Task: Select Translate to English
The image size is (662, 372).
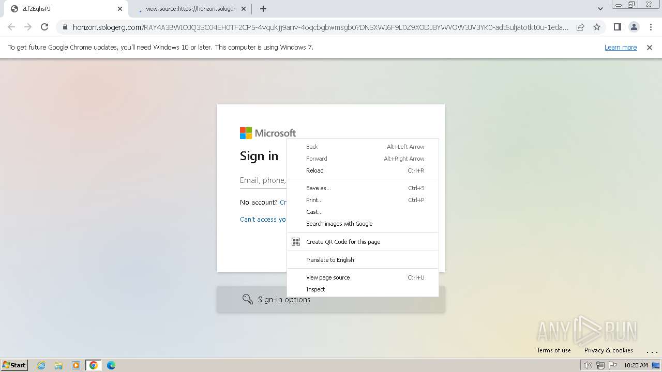Action: pos(363,260)
